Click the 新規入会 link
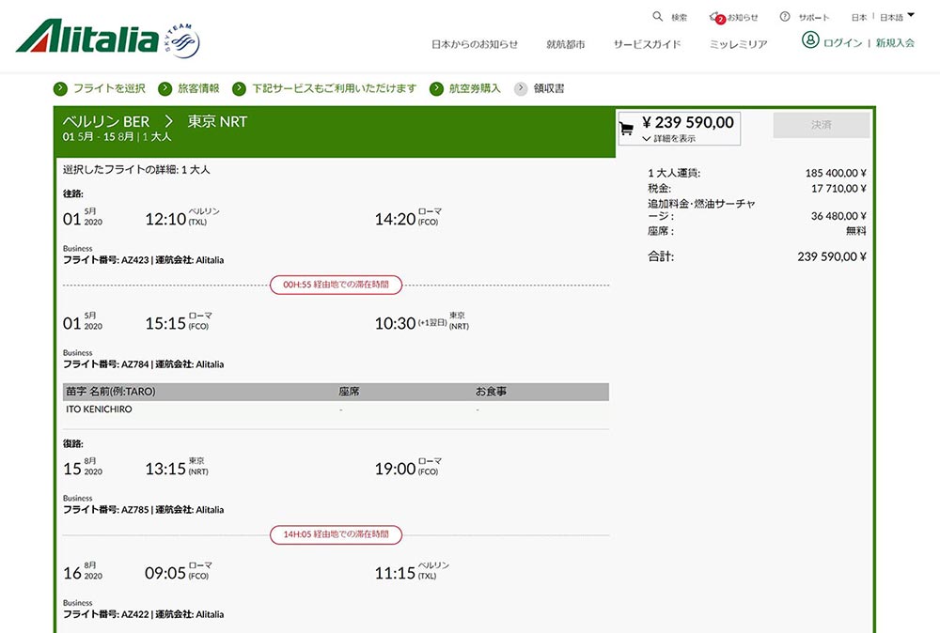This screenshot has width=940, height=633. tap(895, 42)
